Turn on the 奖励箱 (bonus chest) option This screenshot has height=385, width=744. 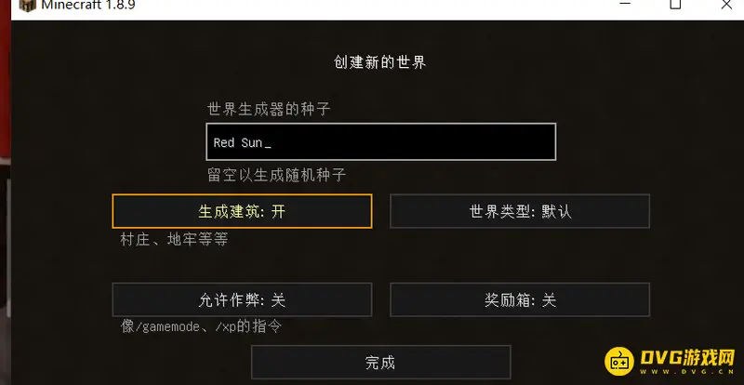[x=519, y=299]
